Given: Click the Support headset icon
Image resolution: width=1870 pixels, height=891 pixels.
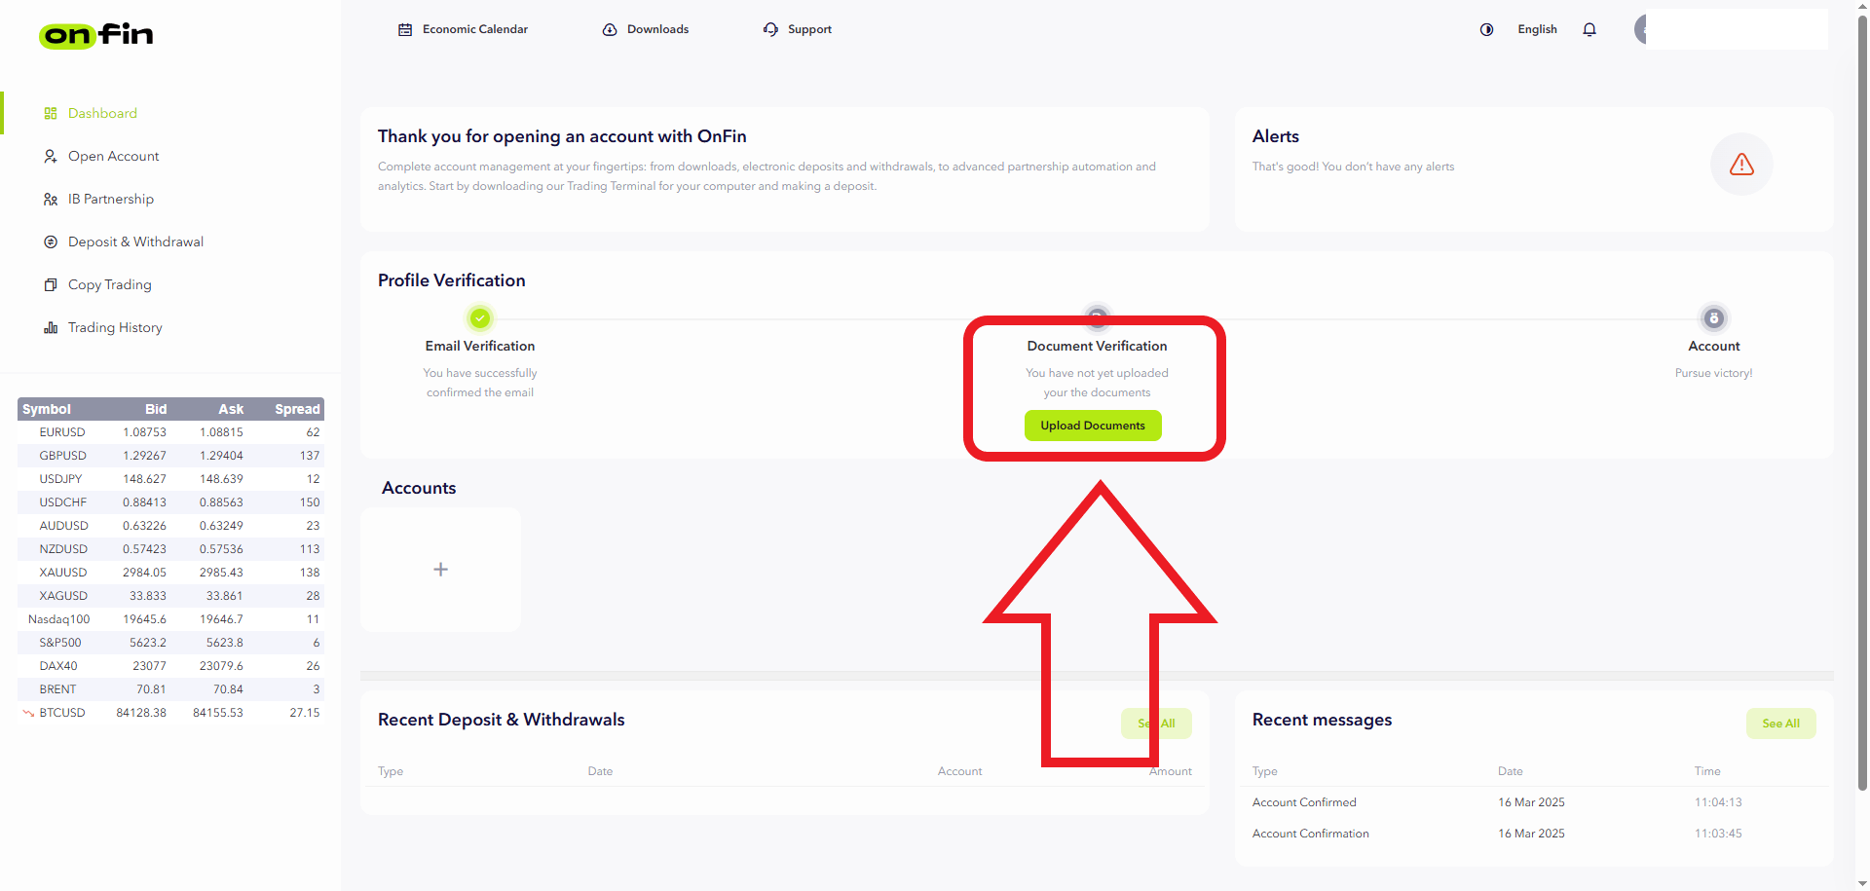Looking at the screenshot, I should (x=770, y=30).
